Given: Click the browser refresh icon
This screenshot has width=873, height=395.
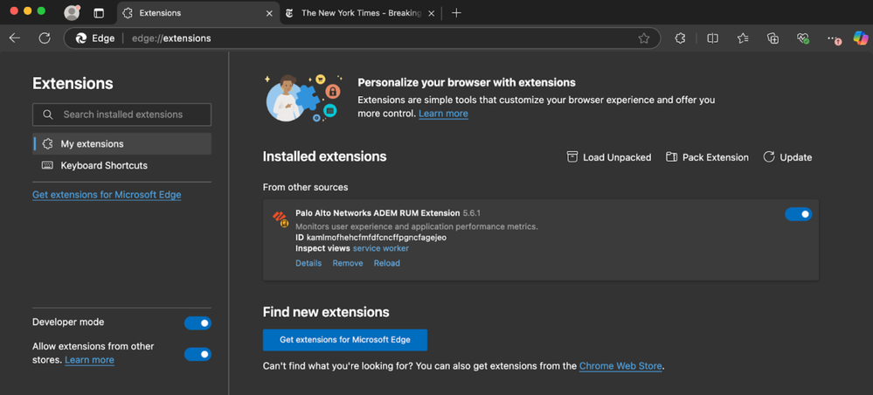Looking at the screenshot, I should pos(45,38).
